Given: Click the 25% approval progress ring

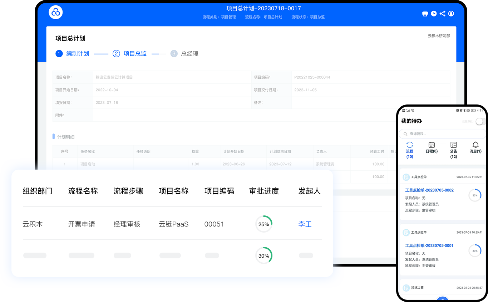Looking at the screenshot, I should [x=264, y=224].
